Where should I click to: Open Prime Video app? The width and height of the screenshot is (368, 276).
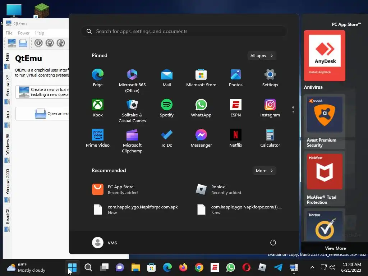click(x=98, y=138)
